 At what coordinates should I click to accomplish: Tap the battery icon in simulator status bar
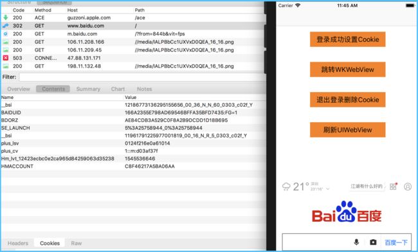click(x=410, y=6)
